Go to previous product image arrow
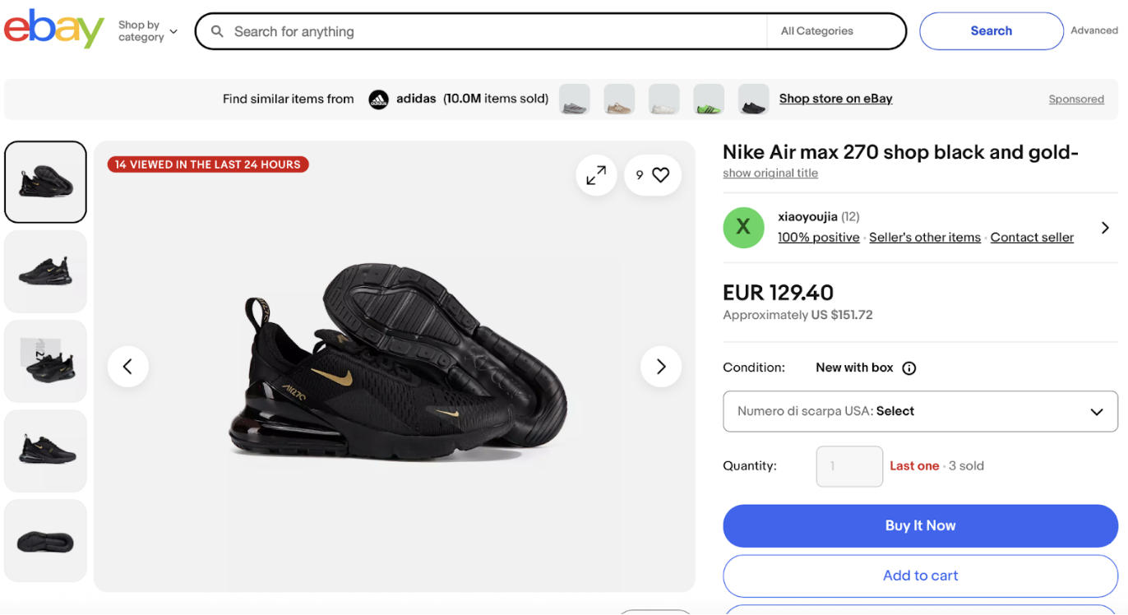The width and height of the screenshot is (1128, 615). pyautogui.click(x=128, y=367)
